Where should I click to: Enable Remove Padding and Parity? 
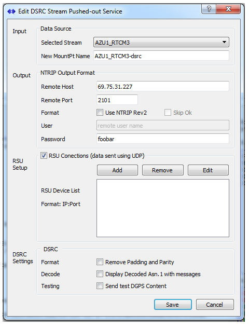(x=100, y=262)
